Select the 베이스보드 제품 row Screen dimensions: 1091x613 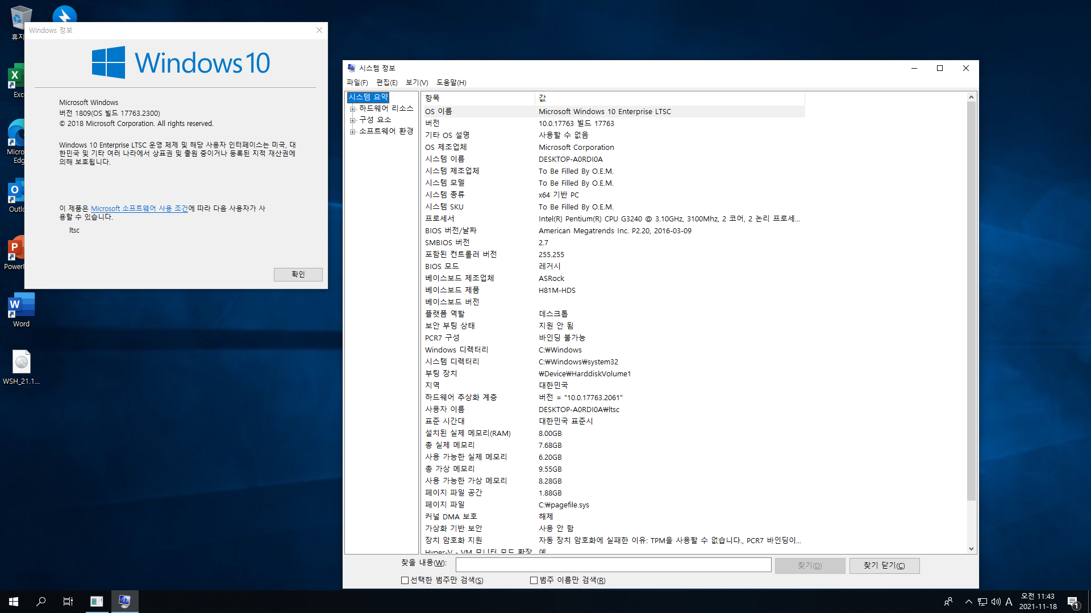point(613,291)
